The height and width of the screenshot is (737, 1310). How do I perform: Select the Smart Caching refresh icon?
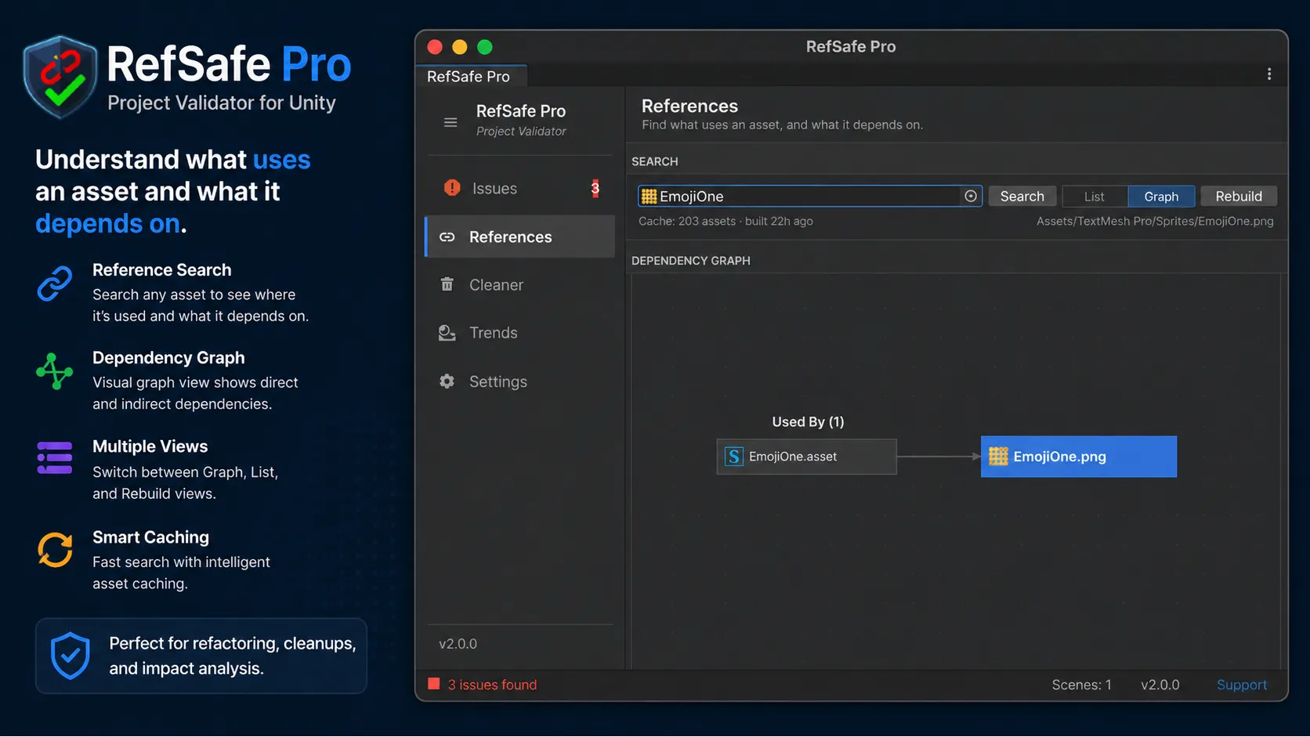pyautogui.click(x=55, y=550)
